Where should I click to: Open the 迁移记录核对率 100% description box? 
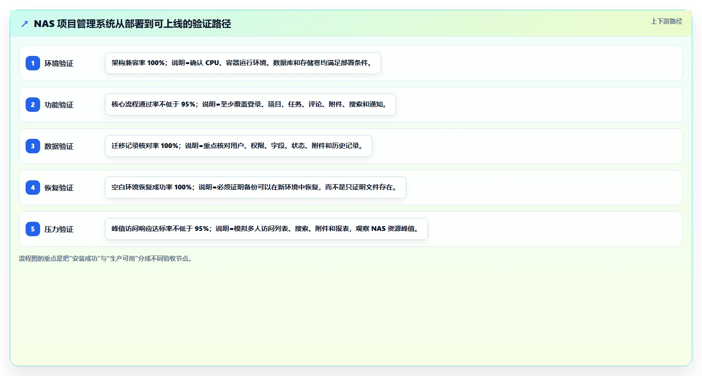pos(239,146)
